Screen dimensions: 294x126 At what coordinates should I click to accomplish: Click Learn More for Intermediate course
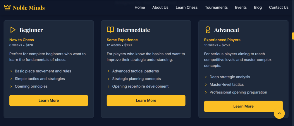pos(146,100)
